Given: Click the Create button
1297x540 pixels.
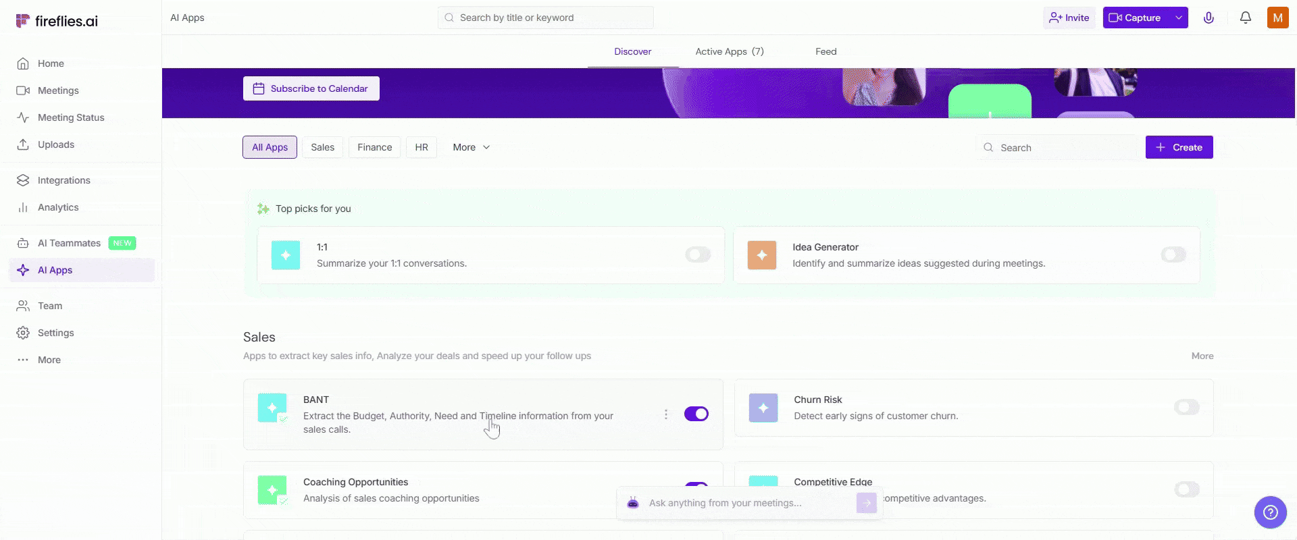Looking at the screenshot, I should click(1179, 147).
